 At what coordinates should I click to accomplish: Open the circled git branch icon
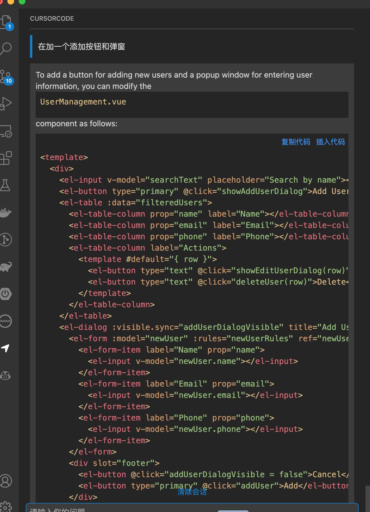[x=6, y=240]
